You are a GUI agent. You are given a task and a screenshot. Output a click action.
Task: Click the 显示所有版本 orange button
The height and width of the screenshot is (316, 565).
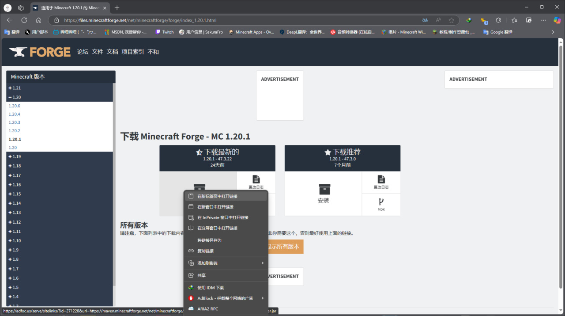coord(285,247)
